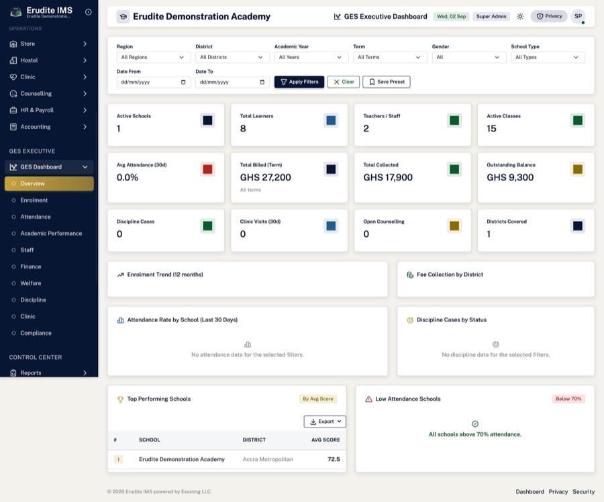Expand the HR & Payroll sidebar menu

85,110
